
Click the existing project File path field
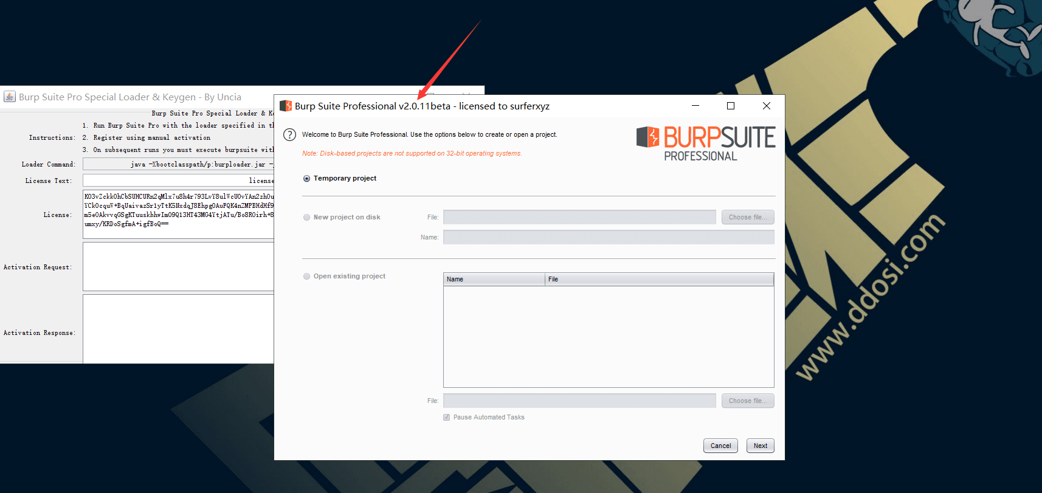point(579,401)
